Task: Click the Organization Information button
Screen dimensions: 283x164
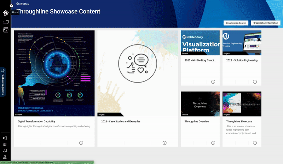Action: click(x=265, y=23)
